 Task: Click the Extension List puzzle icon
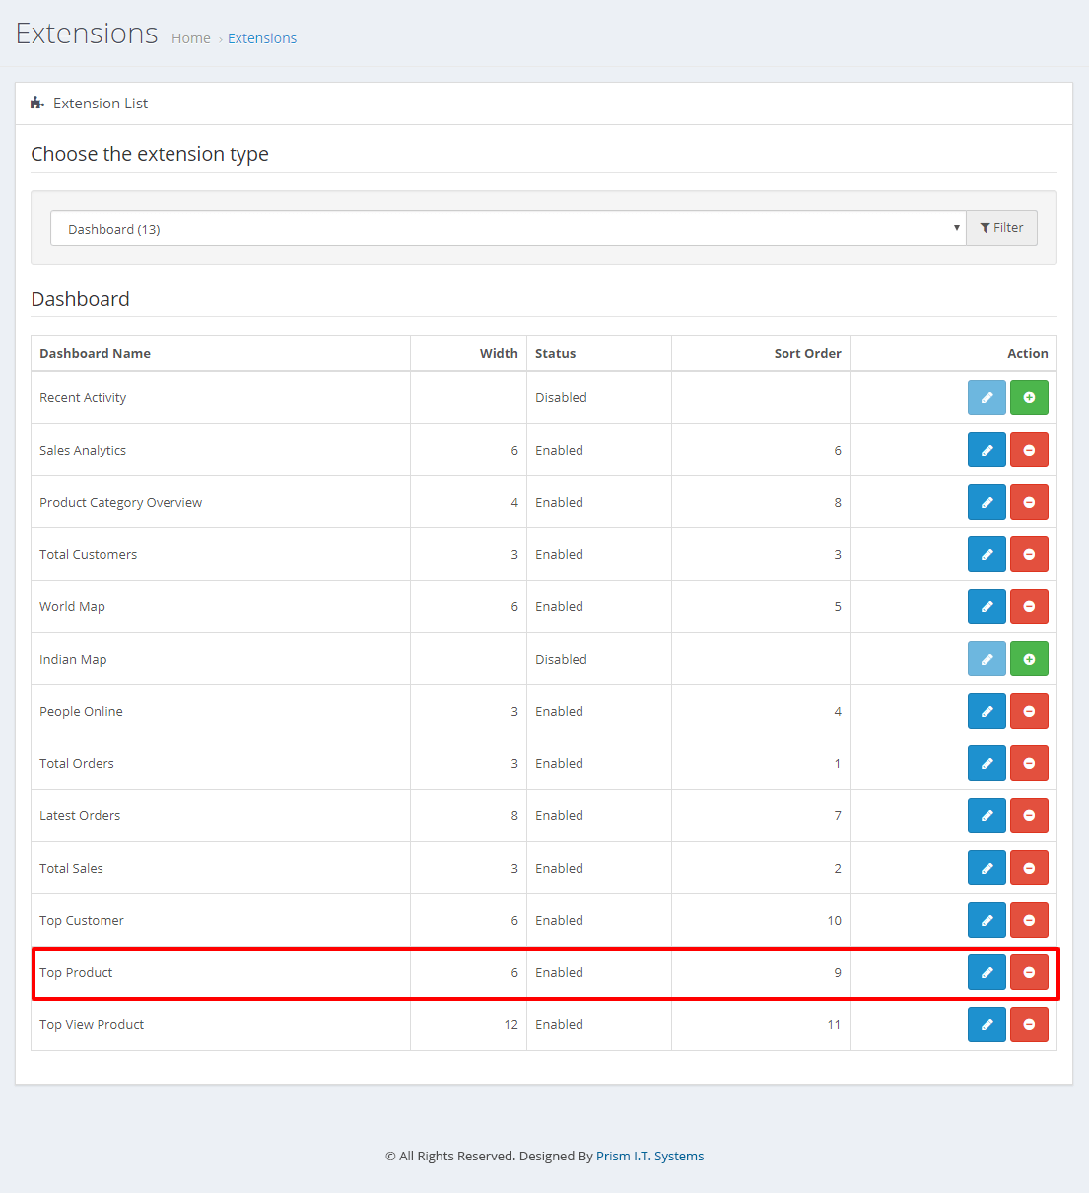tap(37, 103)
